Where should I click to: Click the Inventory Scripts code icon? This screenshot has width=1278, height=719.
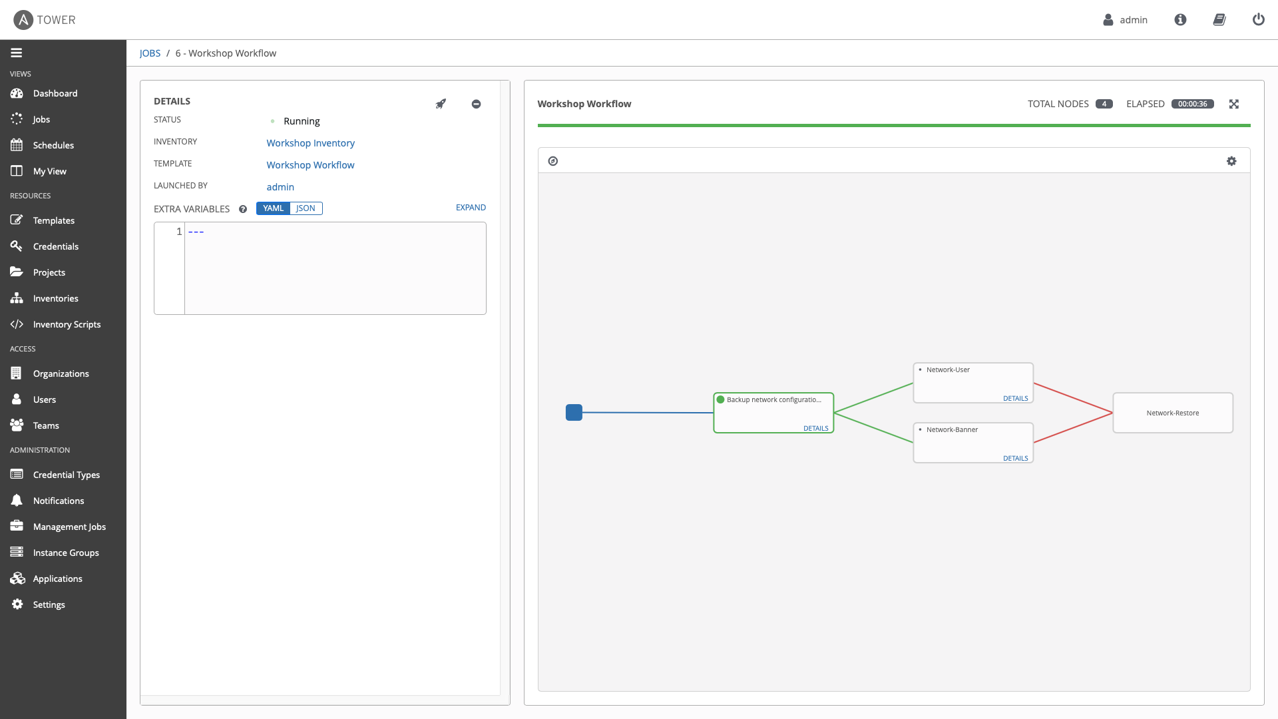[17, 324]
